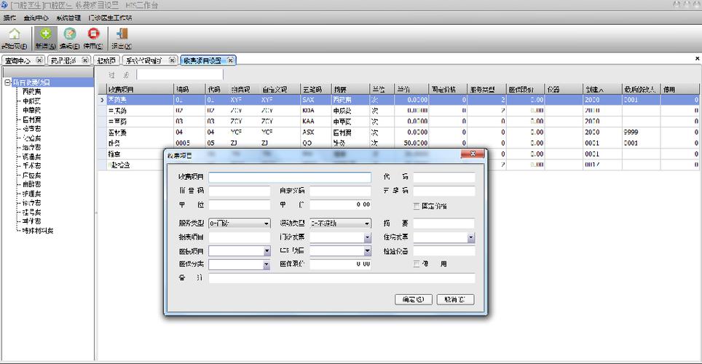Open the 操作 menu
The height and width of the screenshot is (364, 702).
(x=9, y=18)
